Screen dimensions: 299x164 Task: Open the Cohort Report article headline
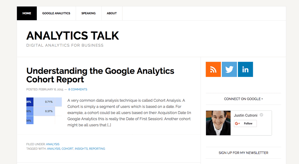[100, 75]
